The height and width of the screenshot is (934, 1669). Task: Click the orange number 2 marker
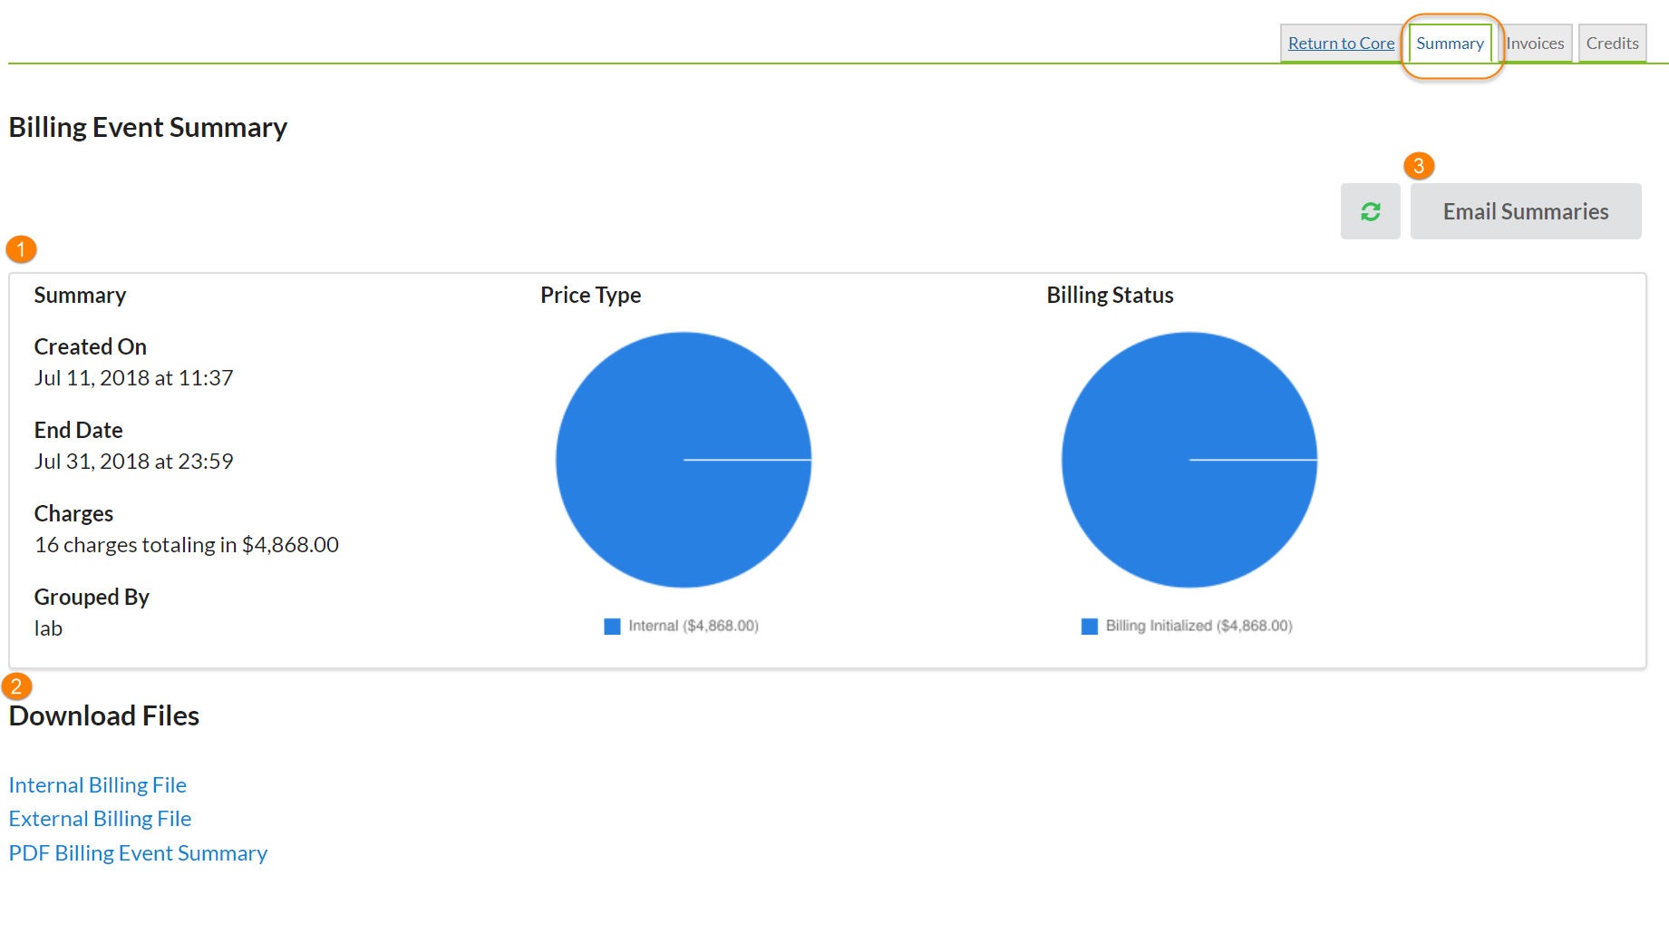pyautogui.click(x=16, y=686)
